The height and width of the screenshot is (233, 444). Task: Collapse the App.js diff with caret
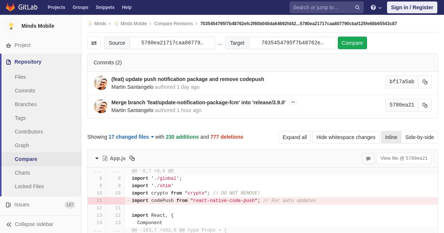pos(97,158)
